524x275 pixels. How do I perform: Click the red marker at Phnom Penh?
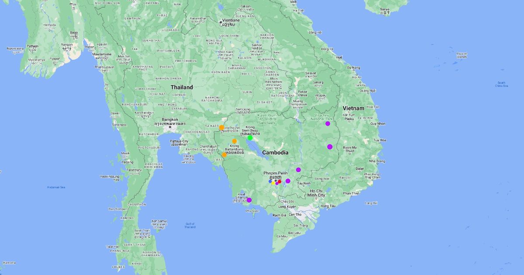click(279, 181)
